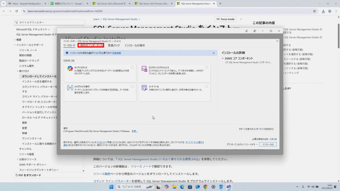
Task: Click the AI アシスタンス workload icon
Action: coord(70,69)
